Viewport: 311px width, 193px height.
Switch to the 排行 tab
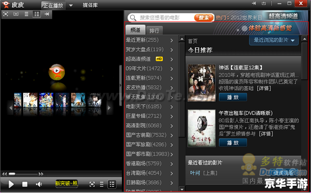pos(154,31)
